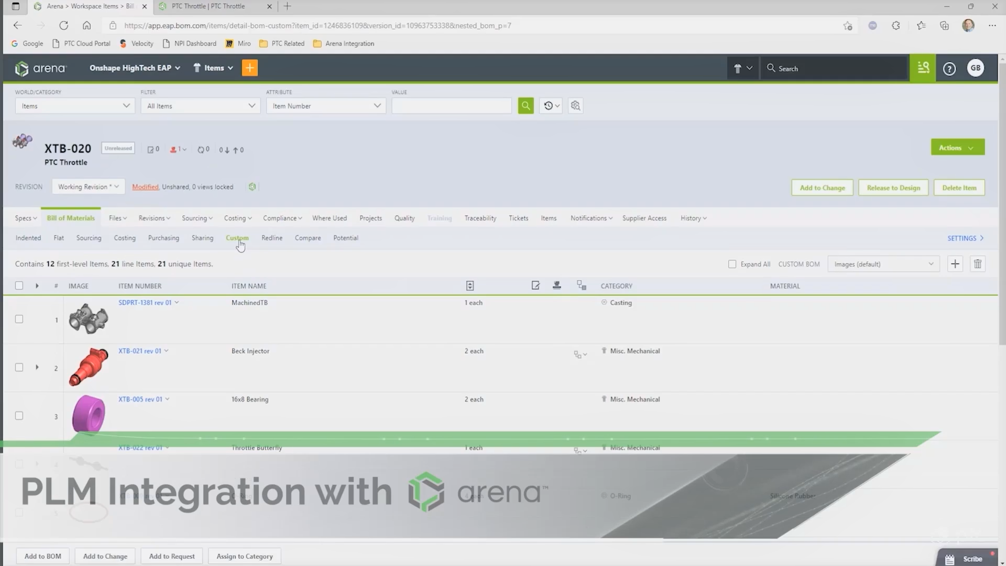Open the Where Used tab
Image resolution: width=1006 pixels, height=566 pixels.
329,218
